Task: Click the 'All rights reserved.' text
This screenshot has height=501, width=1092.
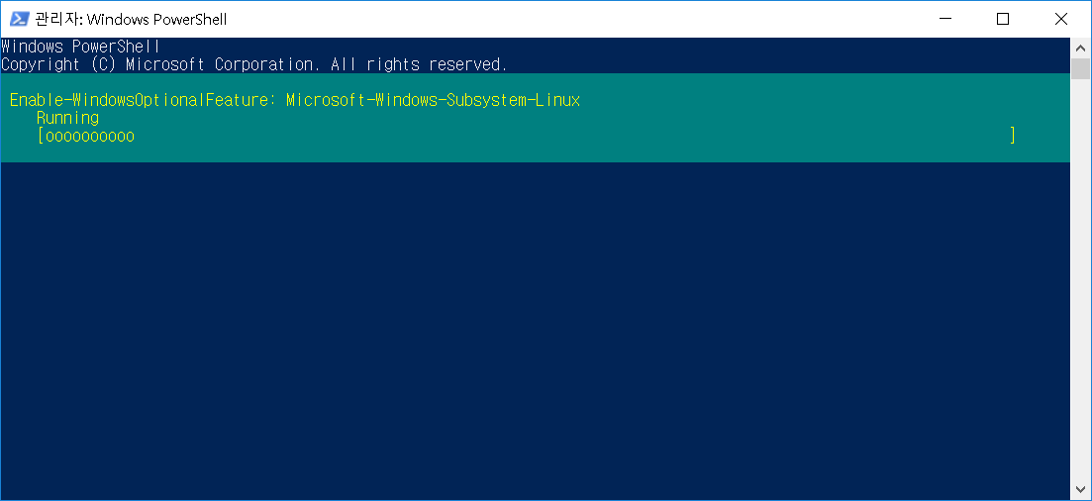Action: pos(419,64)
